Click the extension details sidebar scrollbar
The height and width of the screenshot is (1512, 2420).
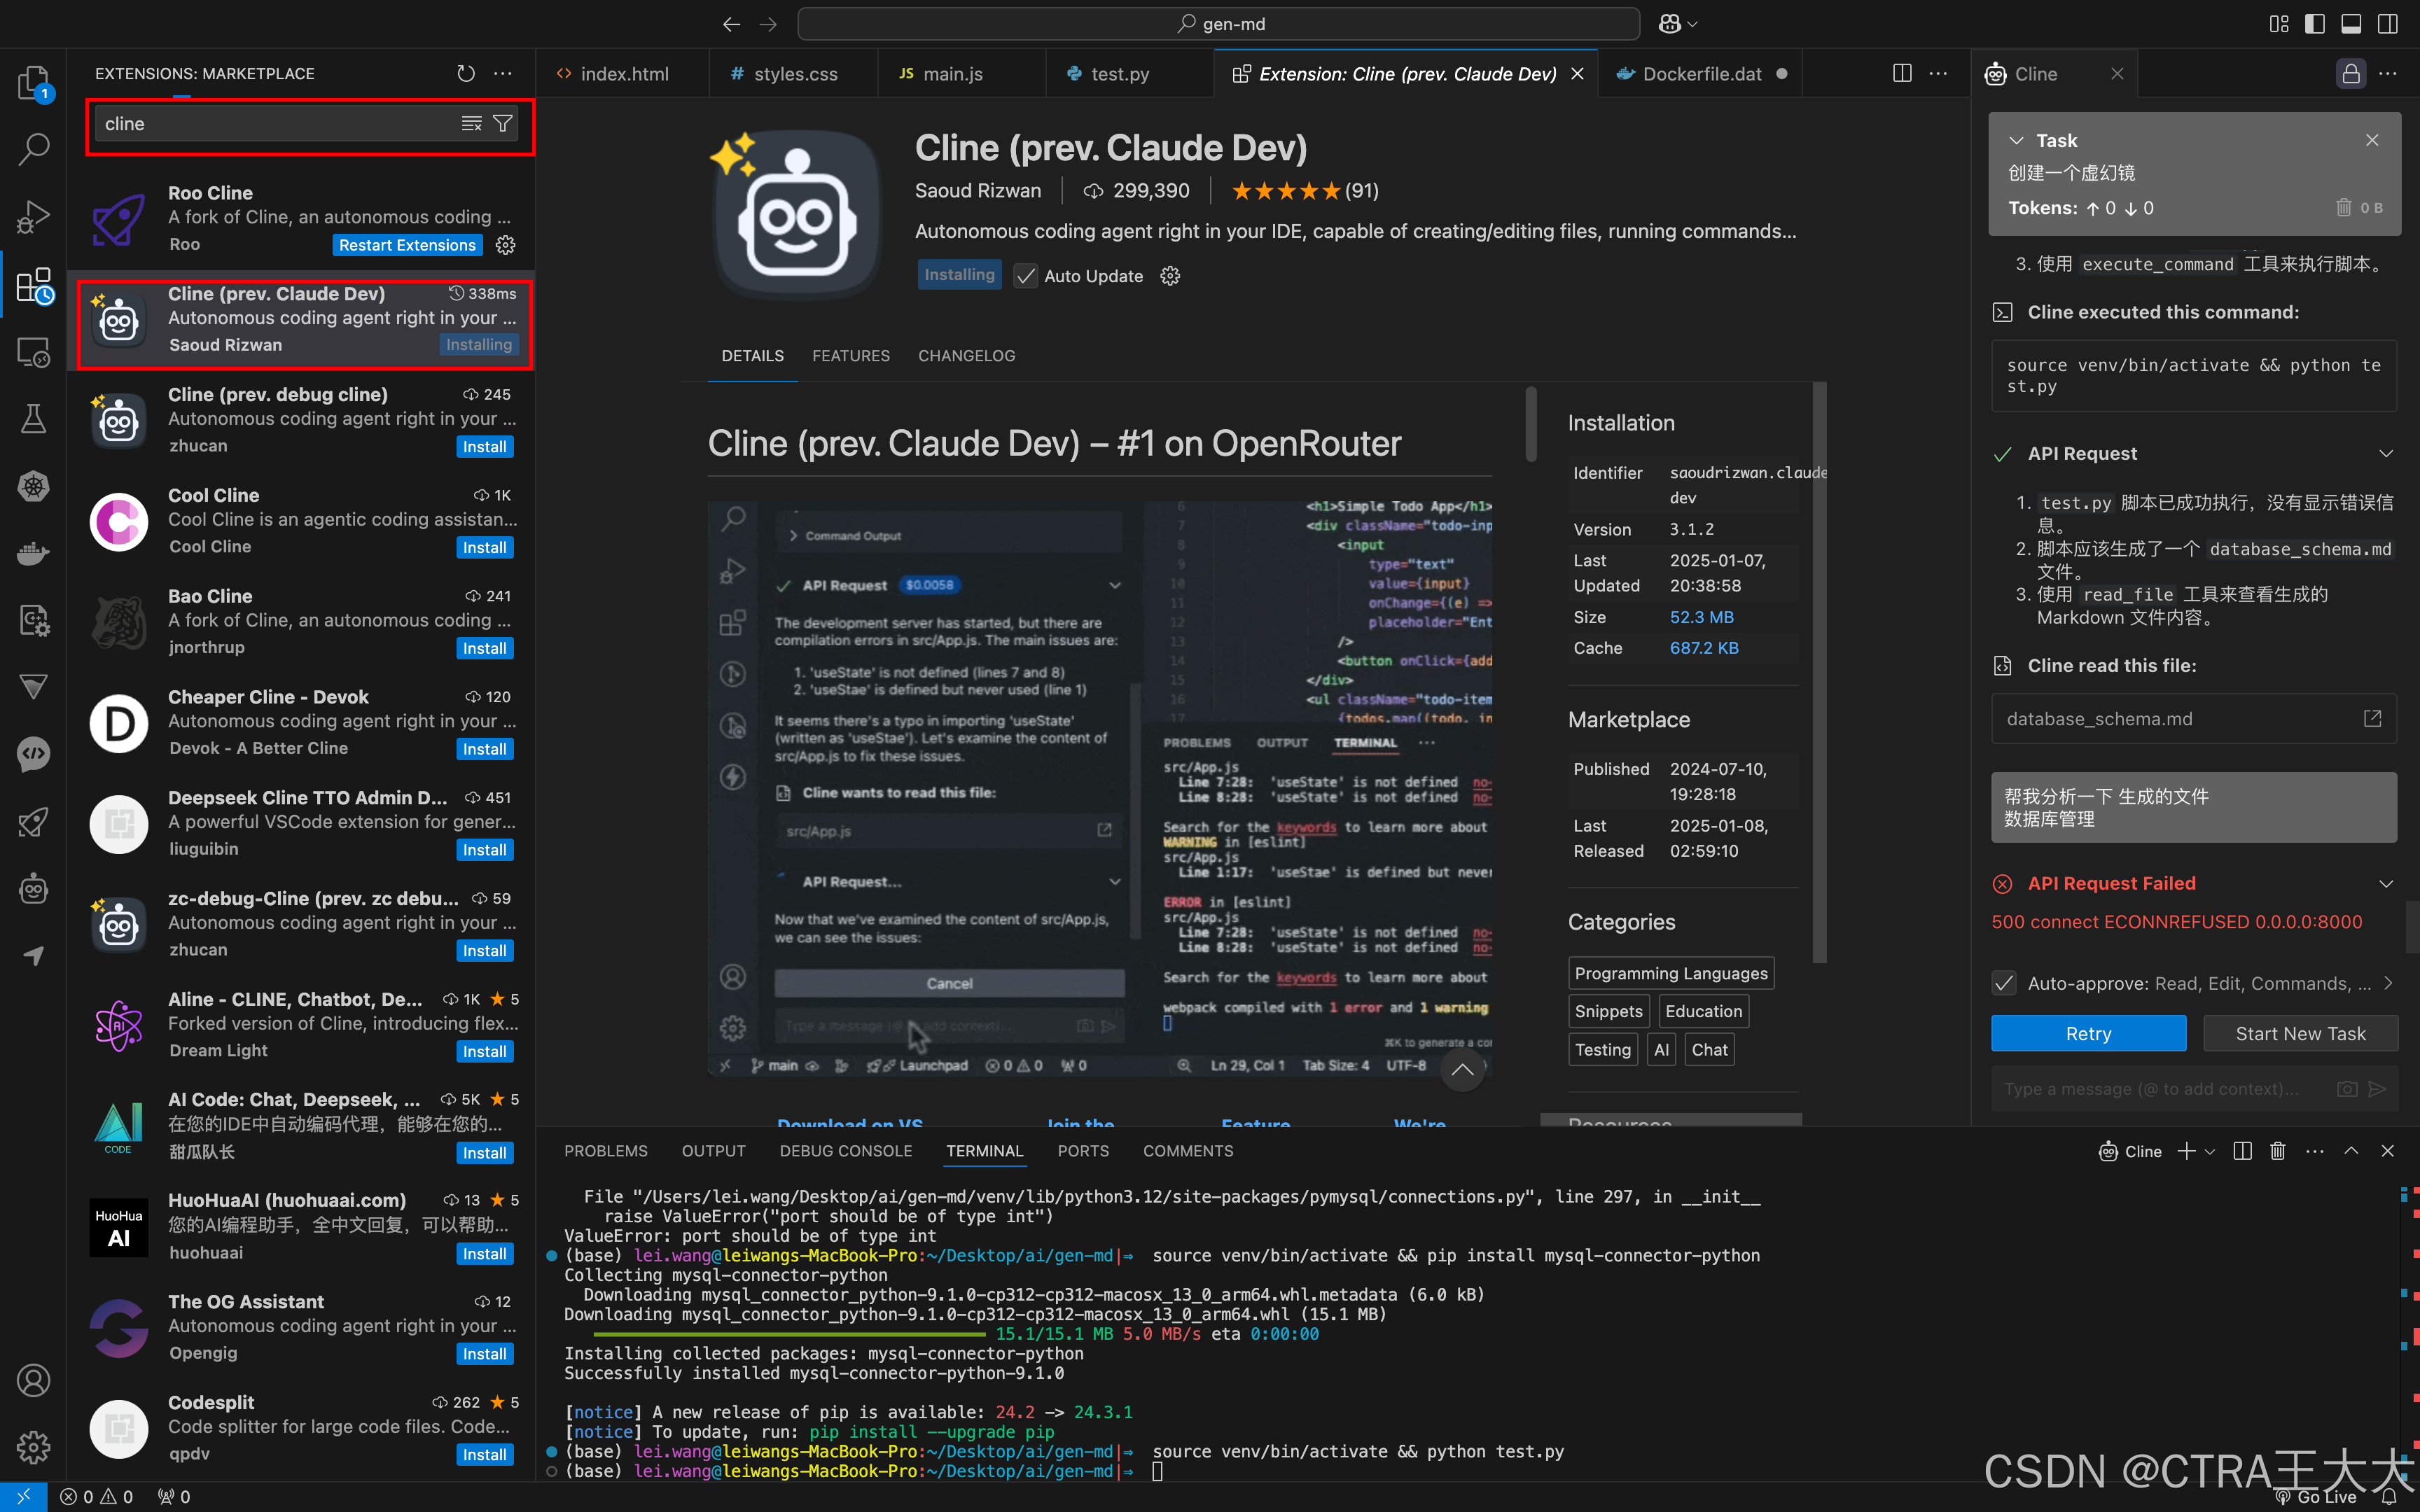[x=1819, y=672]
